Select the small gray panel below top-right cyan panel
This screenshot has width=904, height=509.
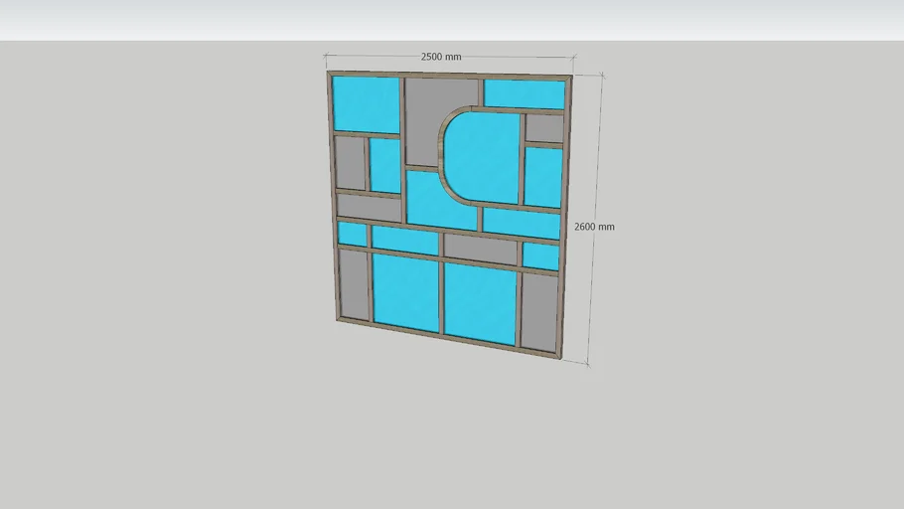click(544, 128)
